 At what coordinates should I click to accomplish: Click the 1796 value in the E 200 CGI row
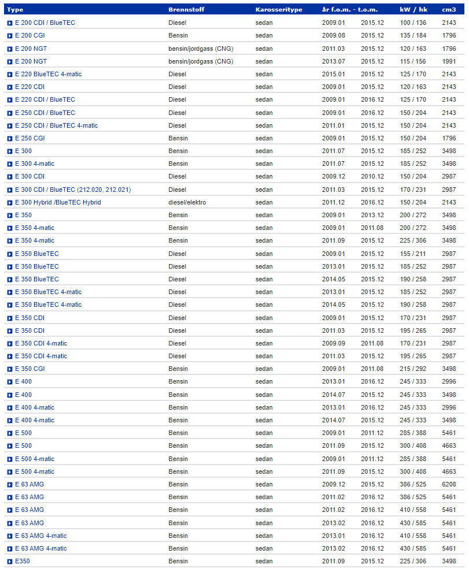pyautogui.click(x=449, y=35)
